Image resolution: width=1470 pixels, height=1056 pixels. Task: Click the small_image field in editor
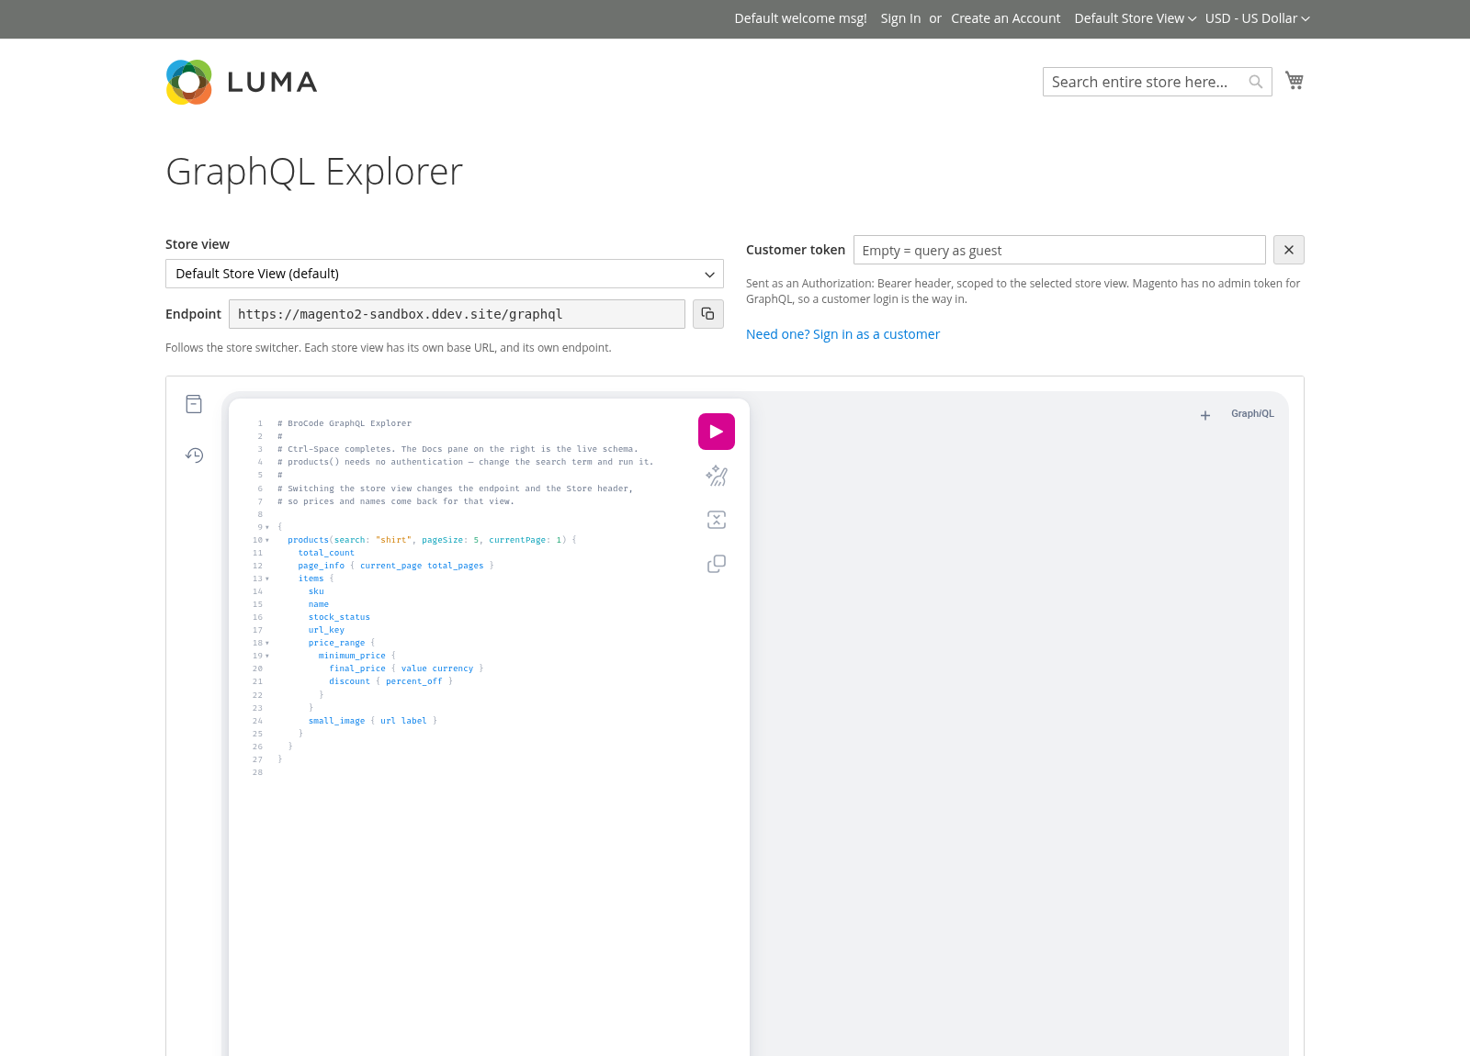pos(336,721)
